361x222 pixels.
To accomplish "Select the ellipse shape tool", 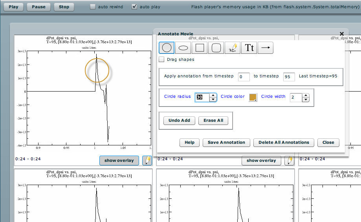I will coord(183,48).
